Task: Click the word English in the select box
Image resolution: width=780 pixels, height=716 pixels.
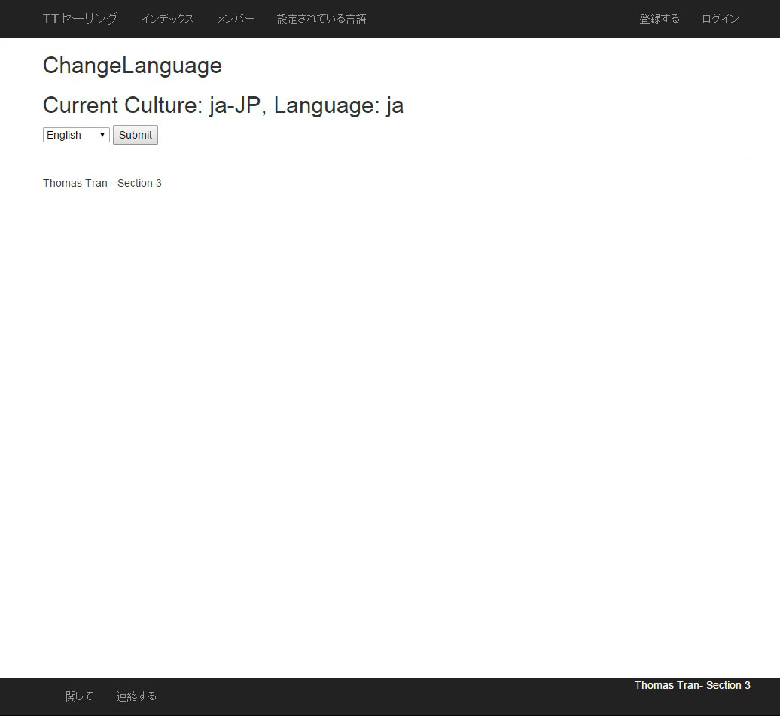Action: (64, 135)
